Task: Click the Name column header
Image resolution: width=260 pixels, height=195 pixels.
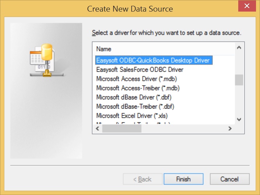Action: 164,49
